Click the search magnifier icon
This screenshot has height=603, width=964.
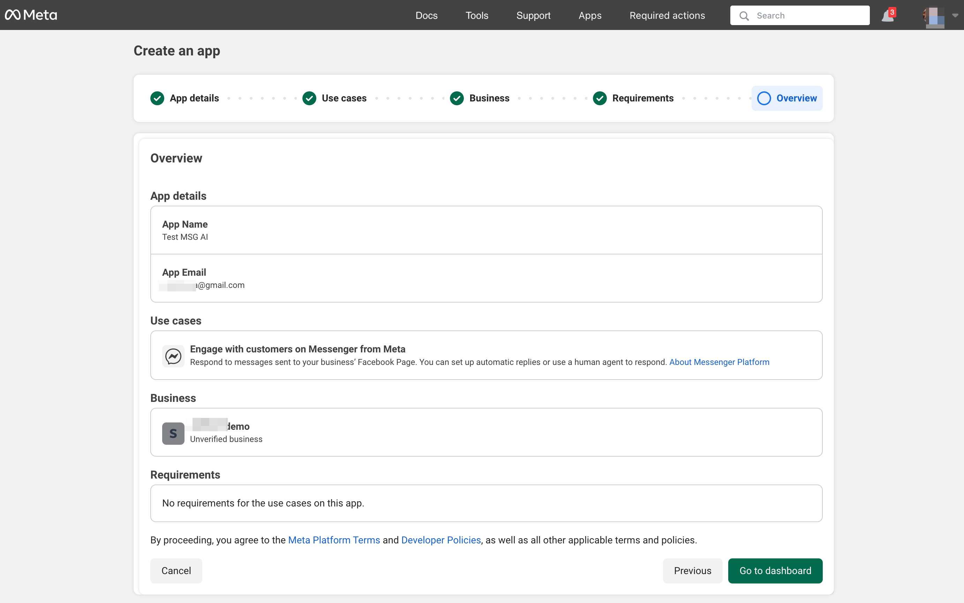744,16
